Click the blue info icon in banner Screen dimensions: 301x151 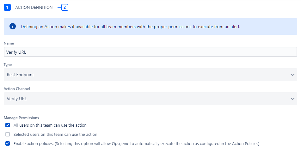(12, 27)
